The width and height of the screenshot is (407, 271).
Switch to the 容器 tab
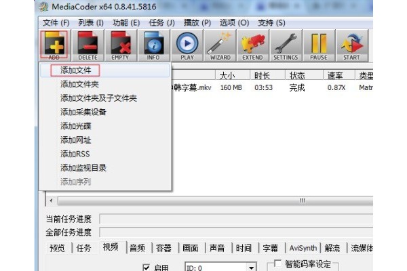point(163,248)
